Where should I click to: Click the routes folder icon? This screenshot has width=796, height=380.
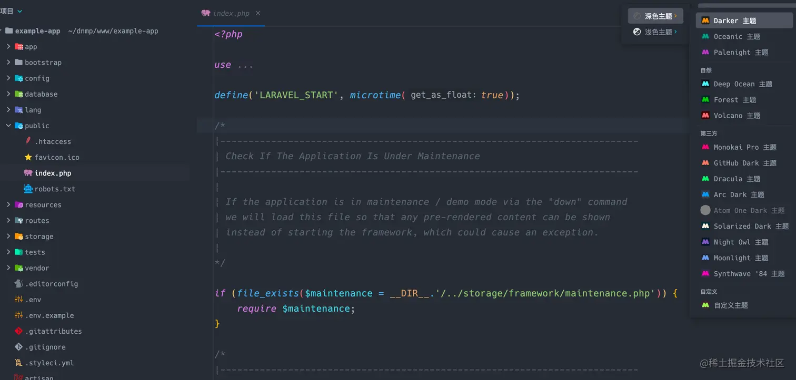(19, 220)
